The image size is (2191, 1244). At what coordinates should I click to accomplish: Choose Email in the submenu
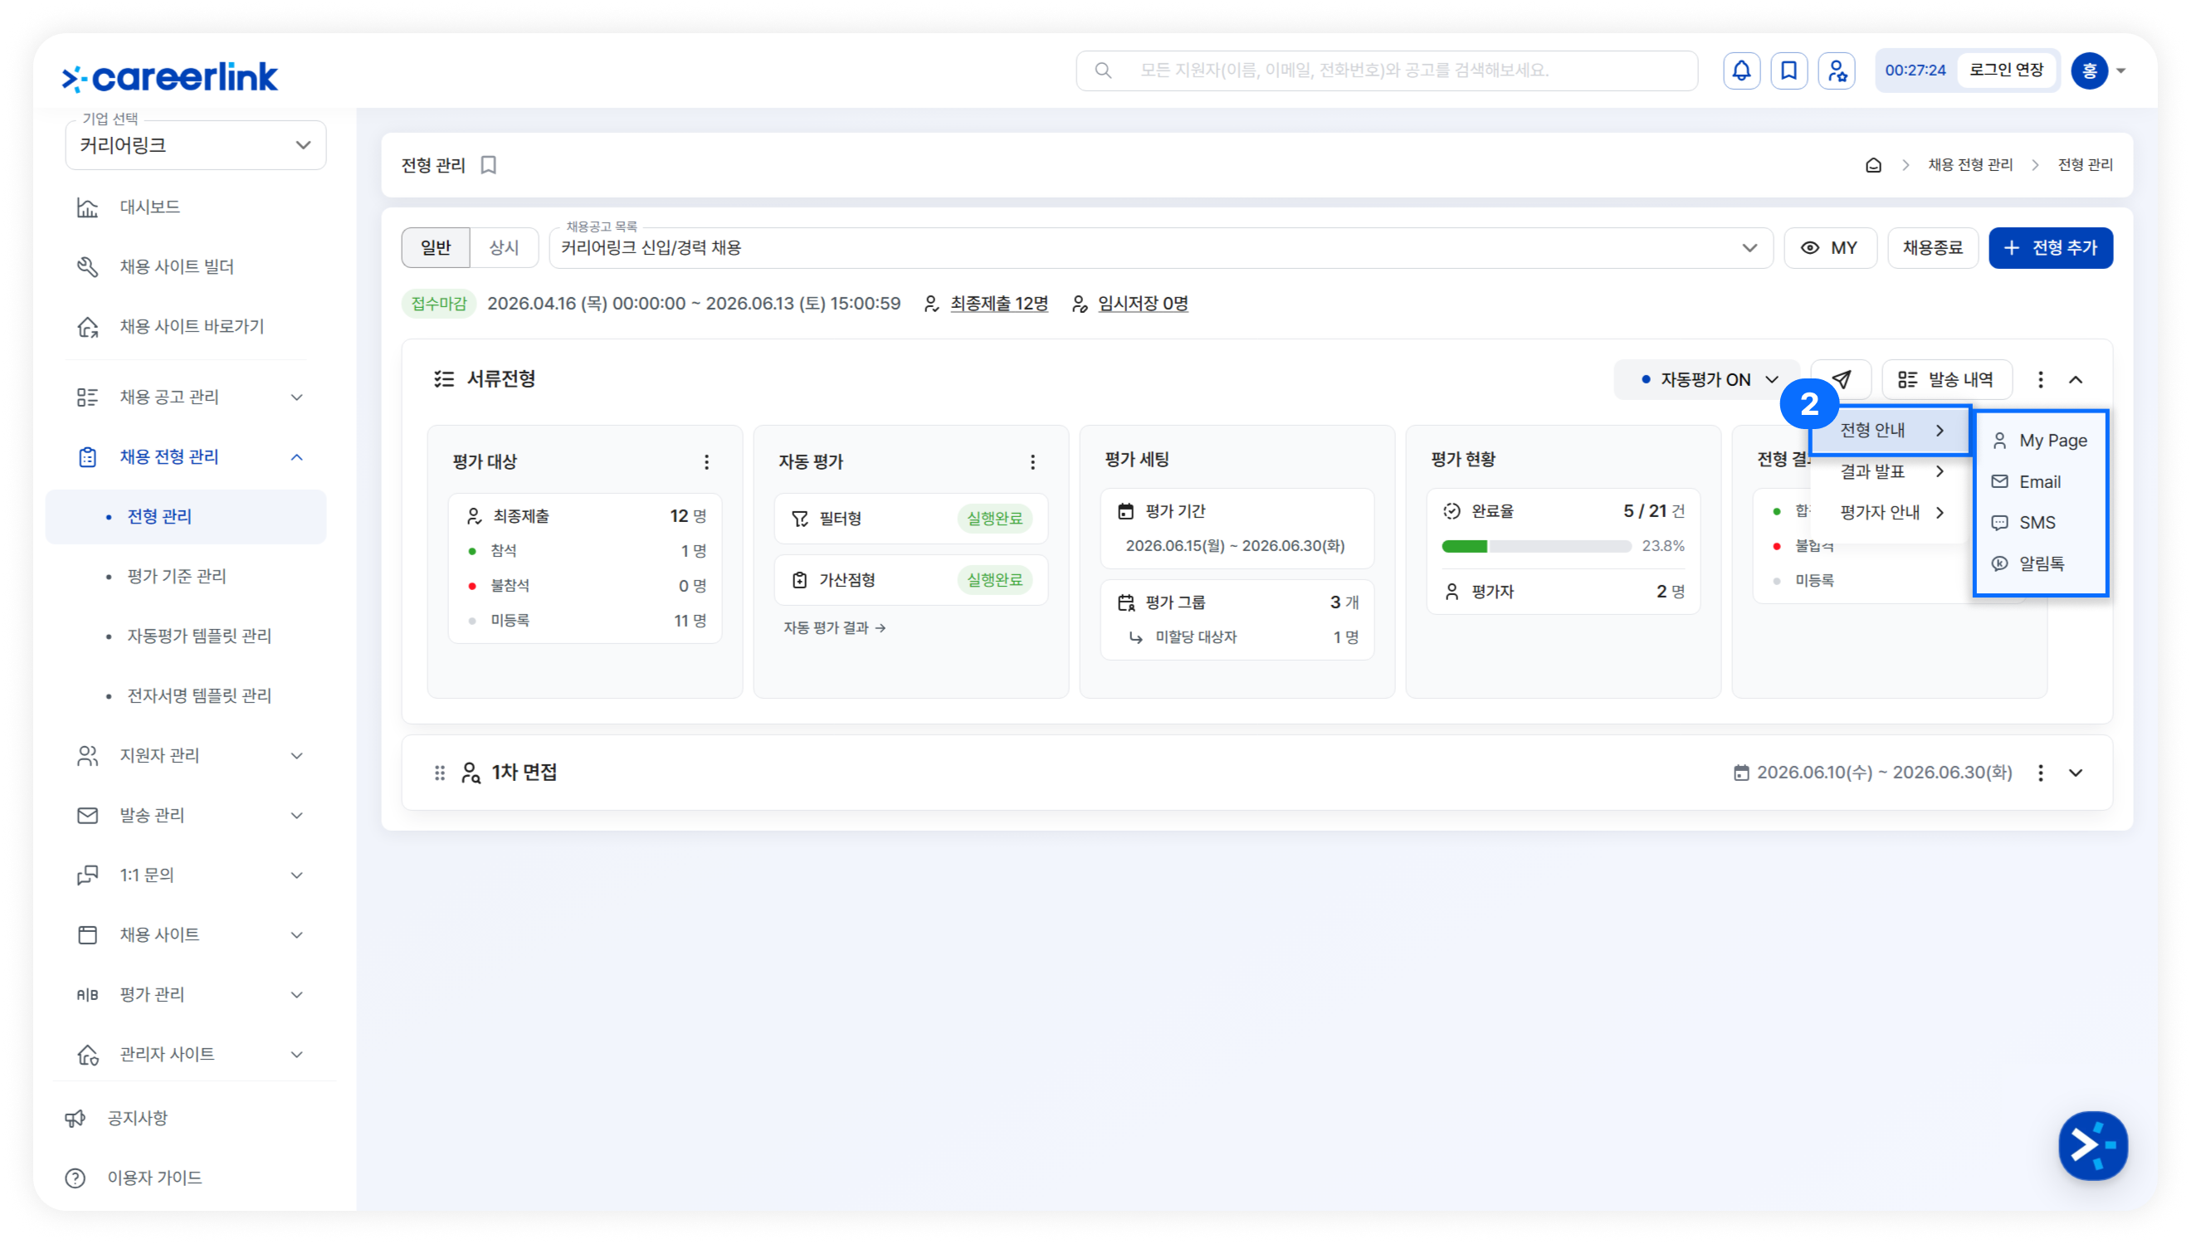pos(2040,482)
